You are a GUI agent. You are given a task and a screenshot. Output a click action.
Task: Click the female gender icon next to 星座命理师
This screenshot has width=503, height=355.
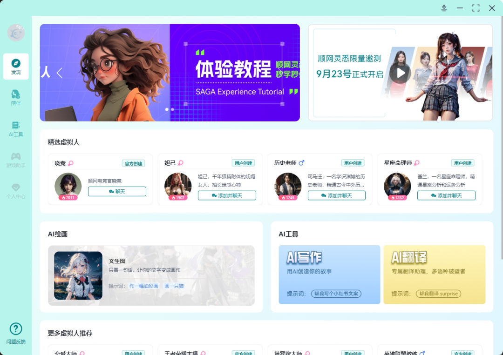pos(417,163)
